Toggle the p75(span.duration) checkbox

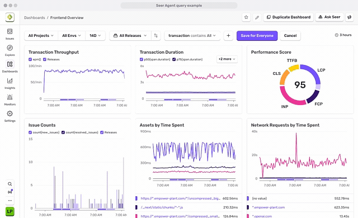174,59
